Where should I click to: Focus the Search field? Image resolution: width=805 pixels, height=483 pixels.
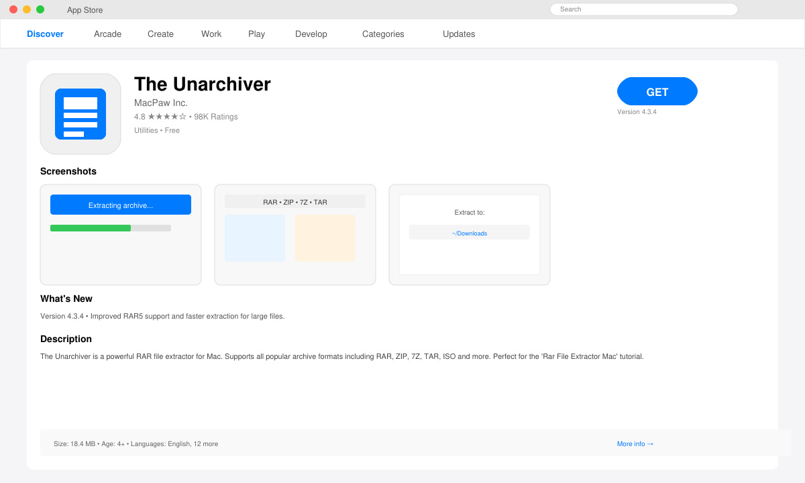[644, 9]
